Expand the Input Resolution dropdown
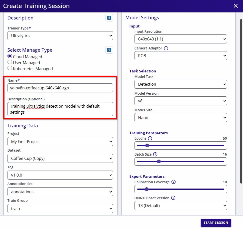 pos(180,39)
